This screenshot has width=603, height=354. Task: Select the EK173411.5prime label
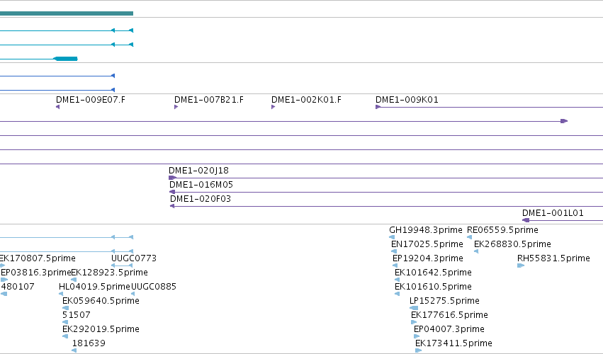coord(453,343)
